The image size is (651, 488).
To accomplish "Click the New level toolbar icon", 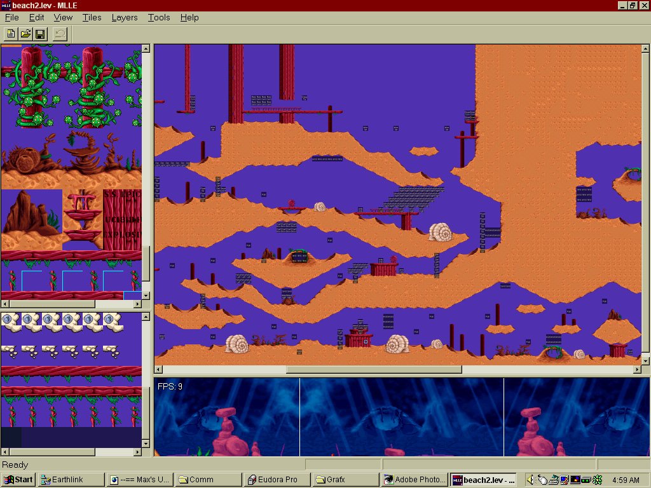I will 11,34.
